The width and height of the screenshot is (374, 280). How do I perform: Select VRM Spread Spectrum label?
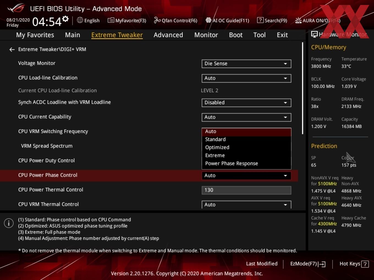(47, 146)
